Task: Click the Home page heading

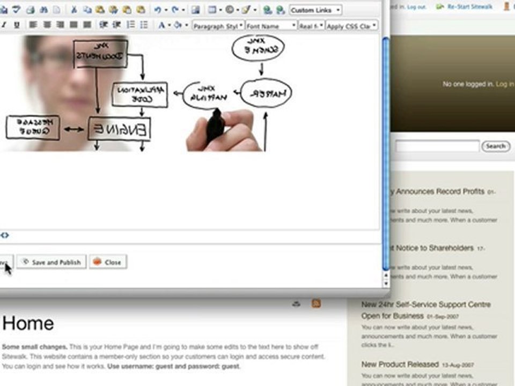Action: pyautogui.click(x=28, y=324)
